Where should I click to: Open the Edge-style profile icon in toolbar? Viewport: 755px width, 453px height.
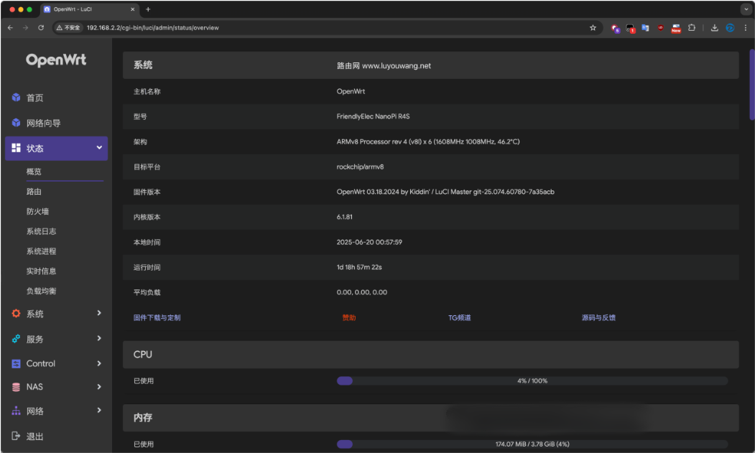730,28
